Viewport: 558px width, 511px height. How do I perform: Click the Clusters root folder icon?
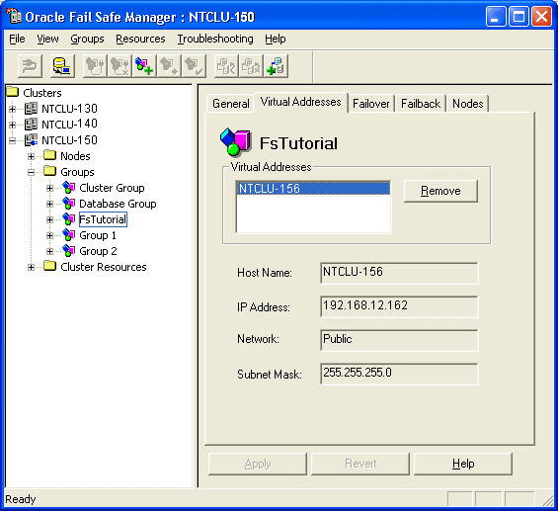(13, 92)
